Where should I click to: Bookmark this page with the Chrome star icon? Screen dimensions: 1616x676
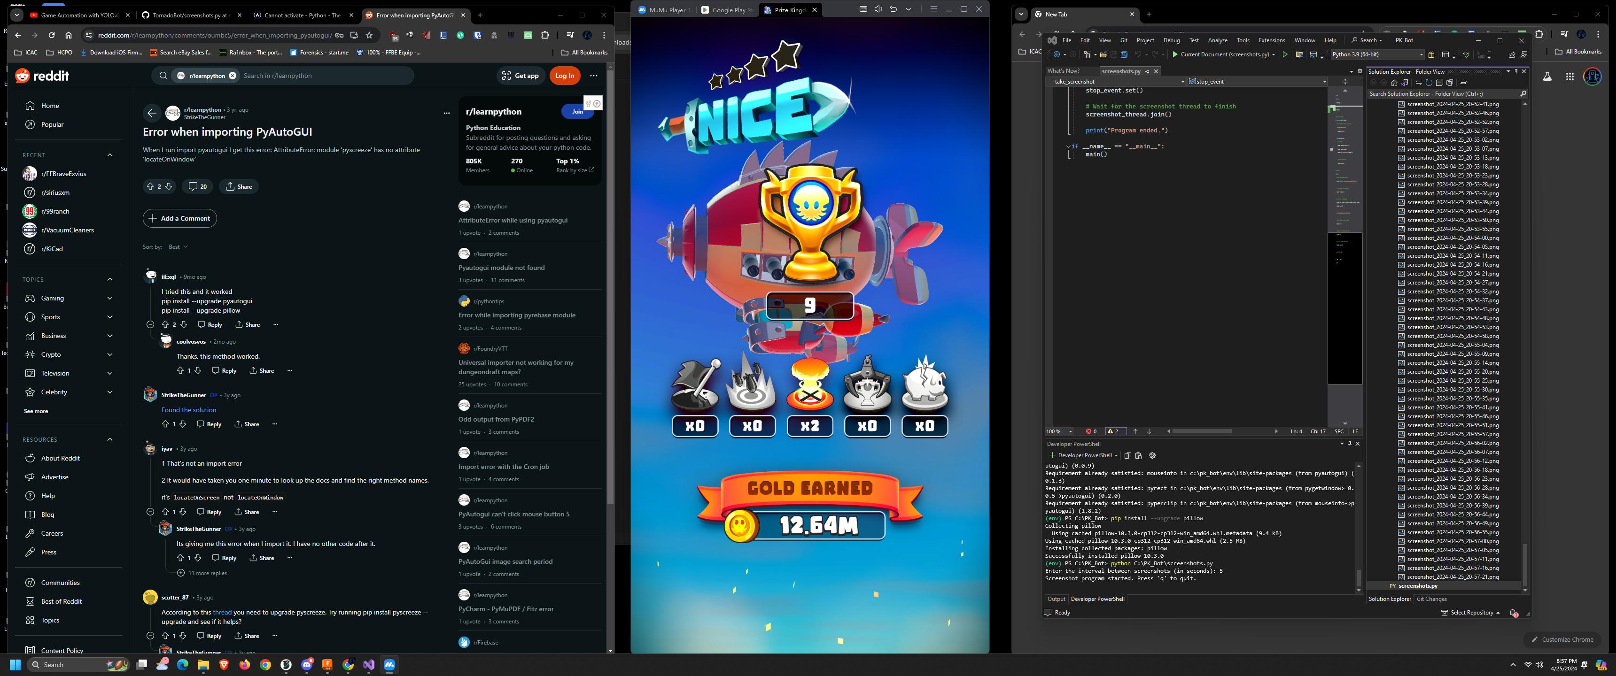click(x=370, y=35)
